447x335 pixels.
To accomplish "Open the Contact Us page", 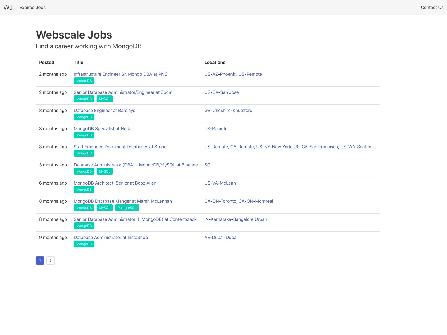I will click(432, 8).
